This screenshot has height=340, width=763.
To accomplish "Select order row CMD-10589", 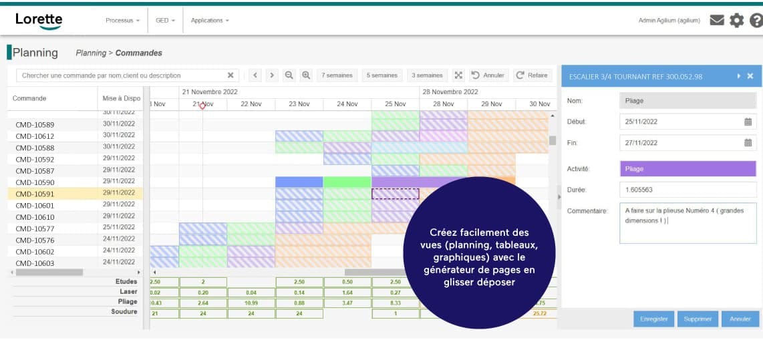I will [x=75, y=124].
